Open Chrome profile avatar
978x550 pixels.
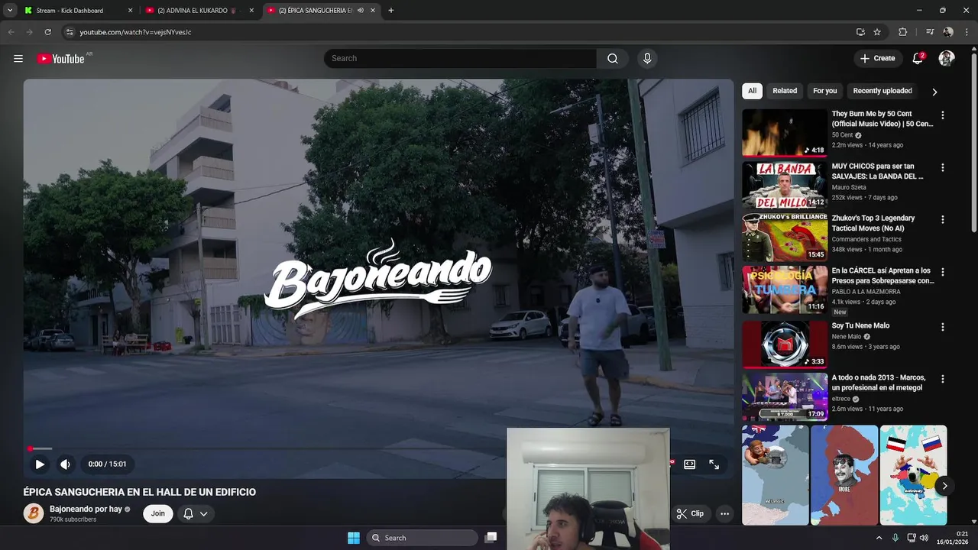coord(948,32)
